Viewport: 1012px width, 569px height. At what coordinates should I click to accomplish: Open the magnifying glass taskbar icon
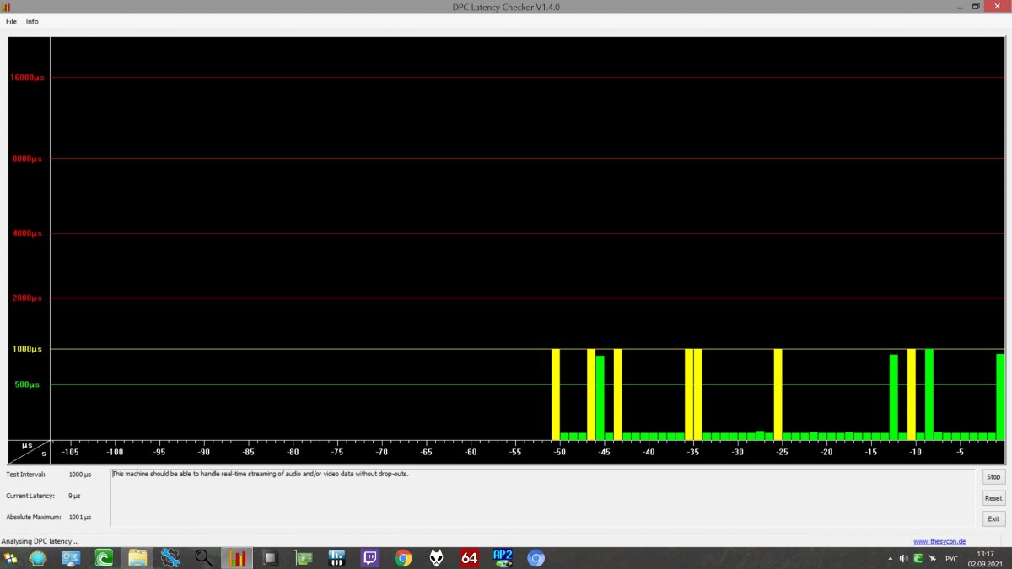pyautogui.click(x=204, y=558)
